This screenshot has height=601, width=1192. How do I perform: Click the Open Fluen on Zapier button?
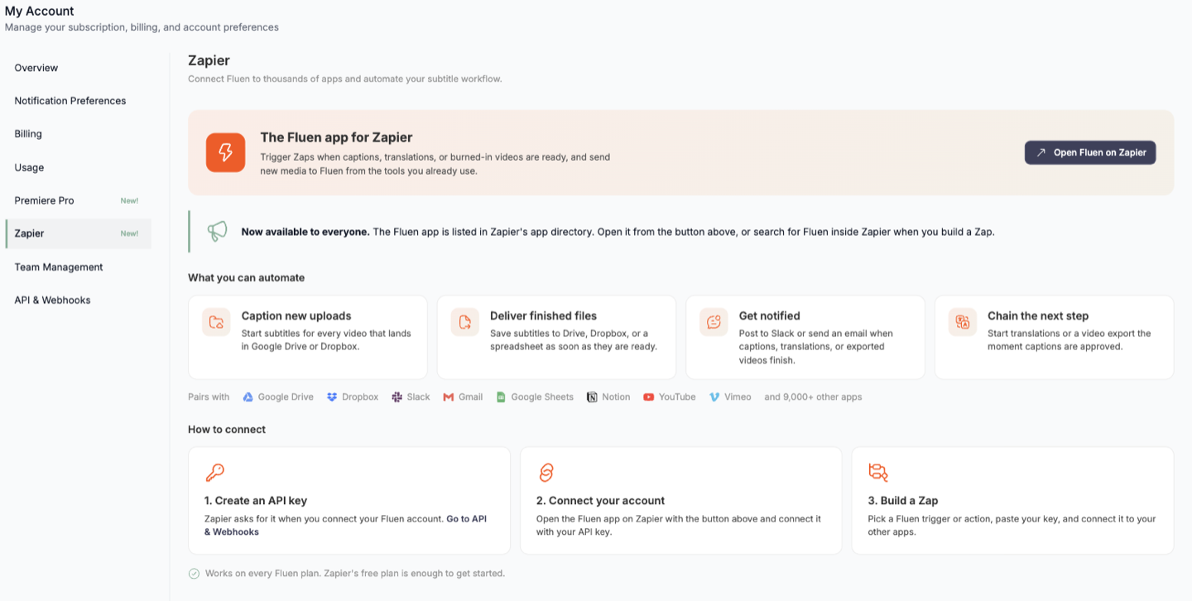(1090, 152)
